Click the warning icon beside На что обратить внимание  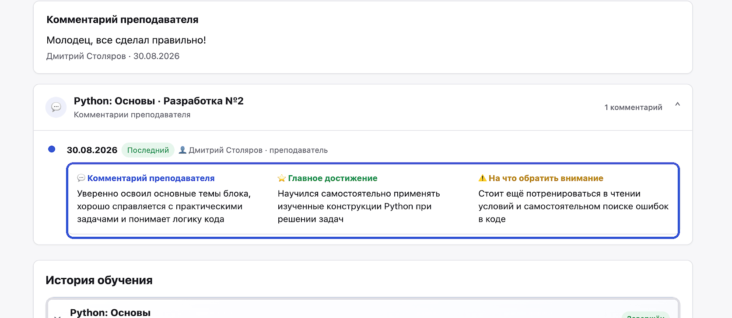[483, 178]
